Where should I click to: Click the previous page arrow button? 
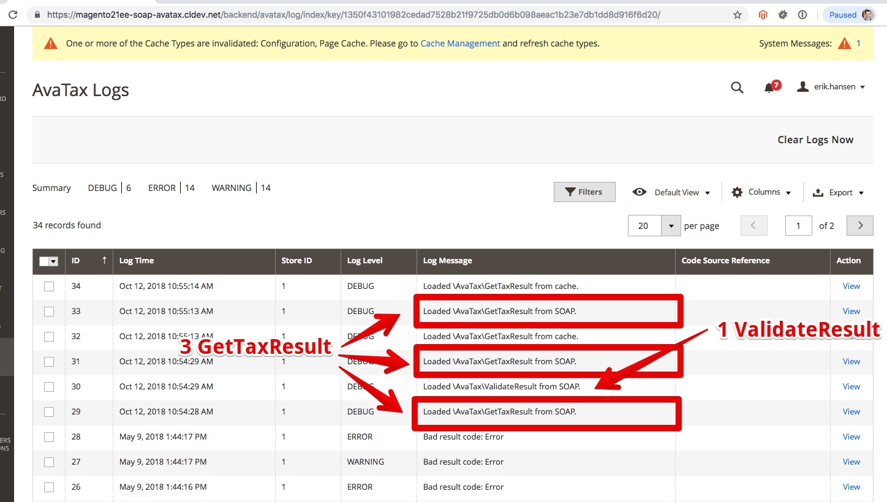tap(753, 226)
